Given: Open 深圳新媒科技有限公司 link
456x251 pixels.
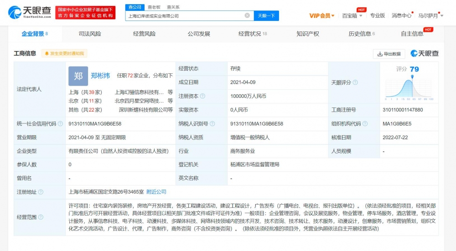Looking at the screenshot, I should click(143, 110).
